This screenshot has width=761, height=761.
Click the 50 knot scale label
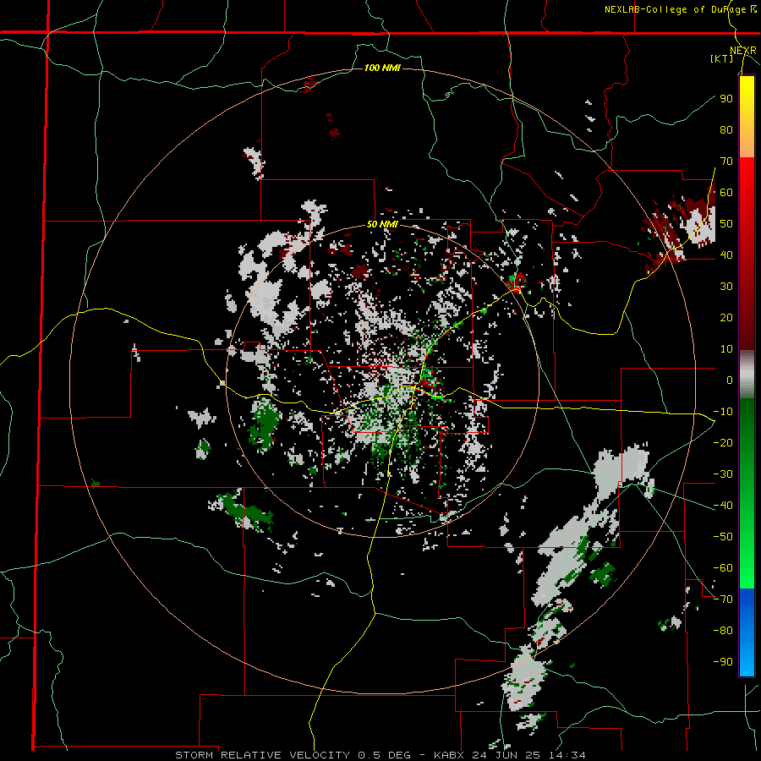coord(726,224)
